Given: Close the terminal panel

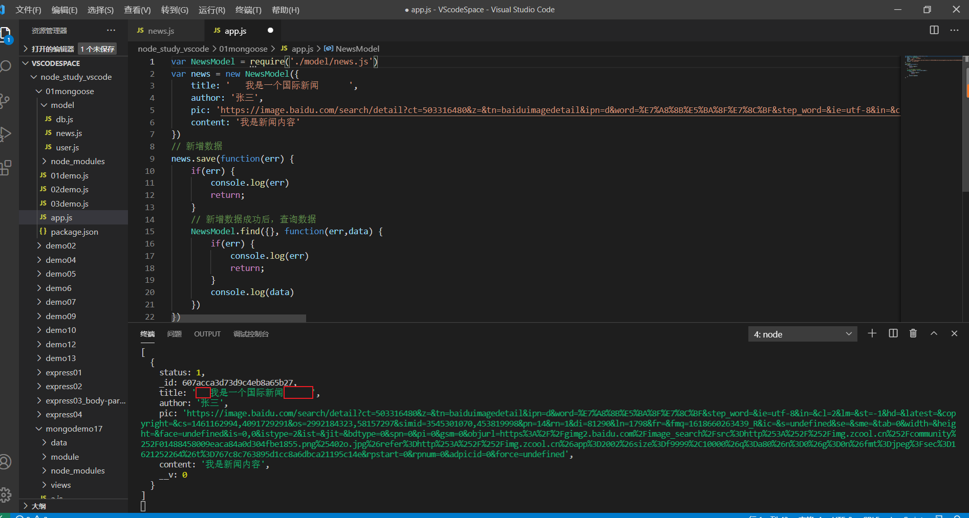Looking at the screenshot, I should point(954,333).
